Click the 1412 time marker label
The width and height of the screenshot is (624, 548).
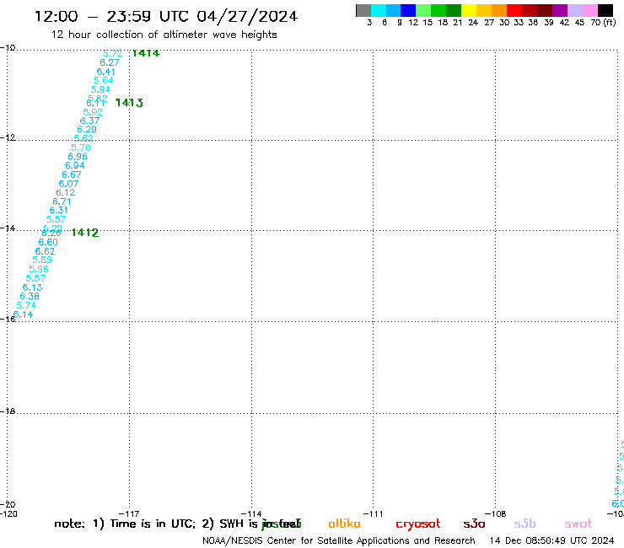point(85,233)
